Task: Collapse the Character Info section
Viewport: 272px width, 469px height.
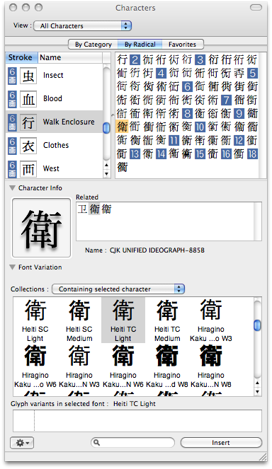Action: tap(12, 188)
